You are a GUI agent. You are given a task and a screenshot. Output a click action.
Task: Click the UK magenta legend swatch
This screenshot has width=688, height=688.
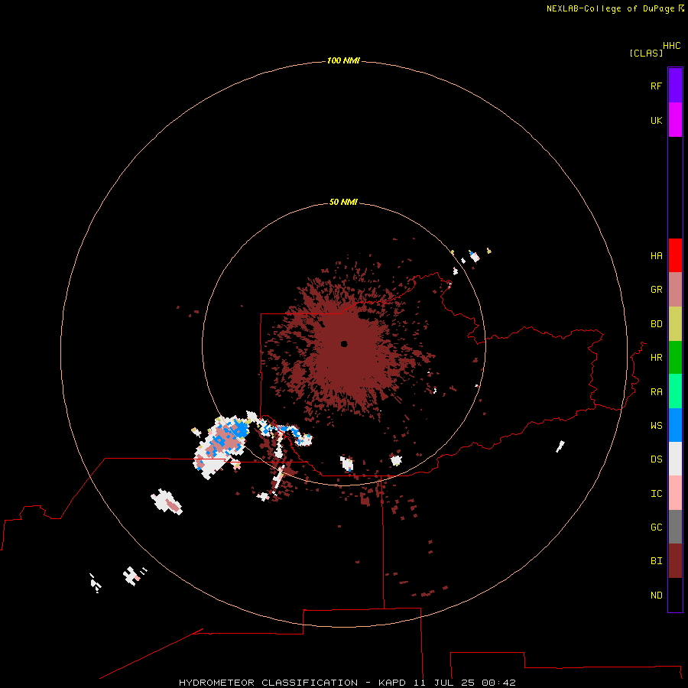(675, 120)
